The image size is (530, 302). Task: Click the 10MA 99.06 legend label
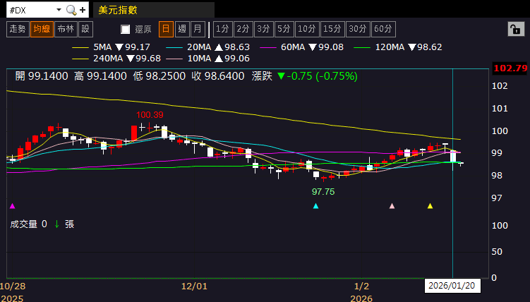pyautogui.click(x=218, y=59)
